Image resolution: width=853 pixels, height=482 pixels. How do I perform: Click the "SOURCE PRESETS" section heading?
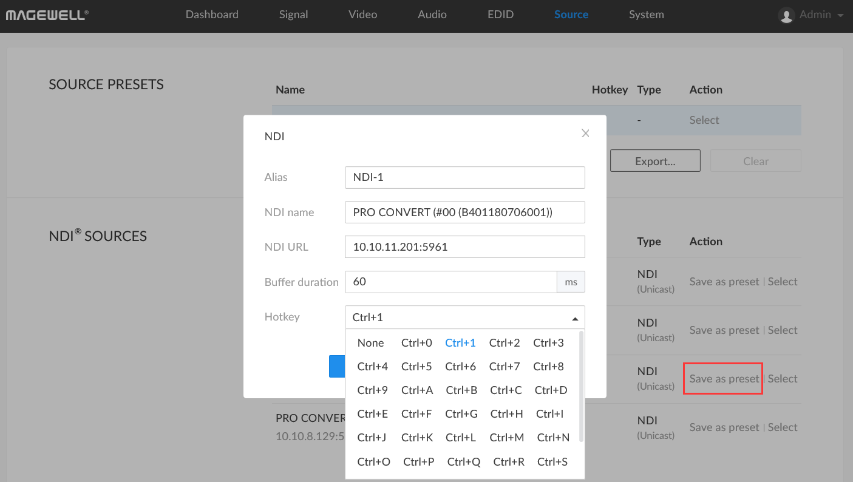[x=106, y=84]
